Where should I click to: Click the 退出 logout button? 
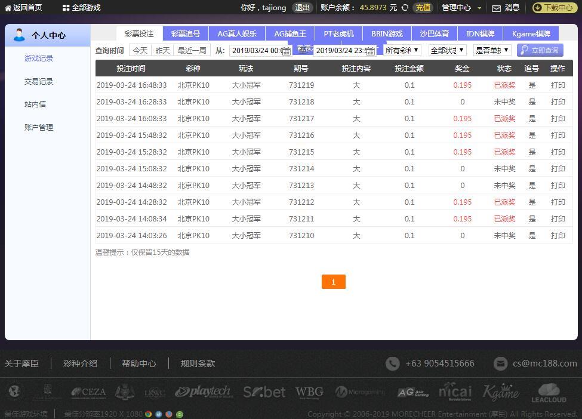[x=302, y=8]
